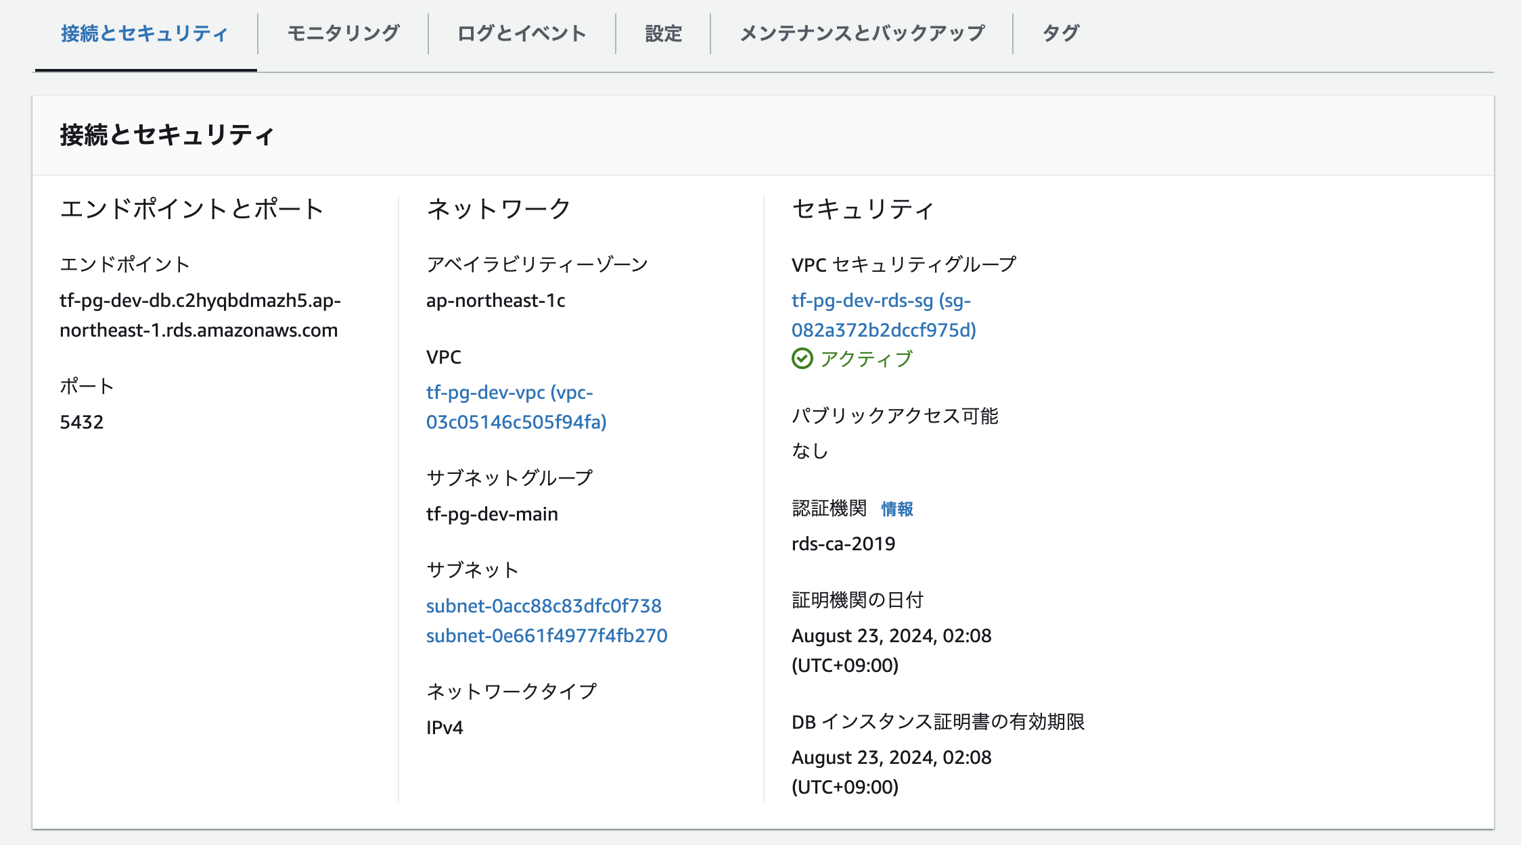Open subnet-0acc88c83dfc0f738
Screen dimensions: 1521x845
(545, 606)
